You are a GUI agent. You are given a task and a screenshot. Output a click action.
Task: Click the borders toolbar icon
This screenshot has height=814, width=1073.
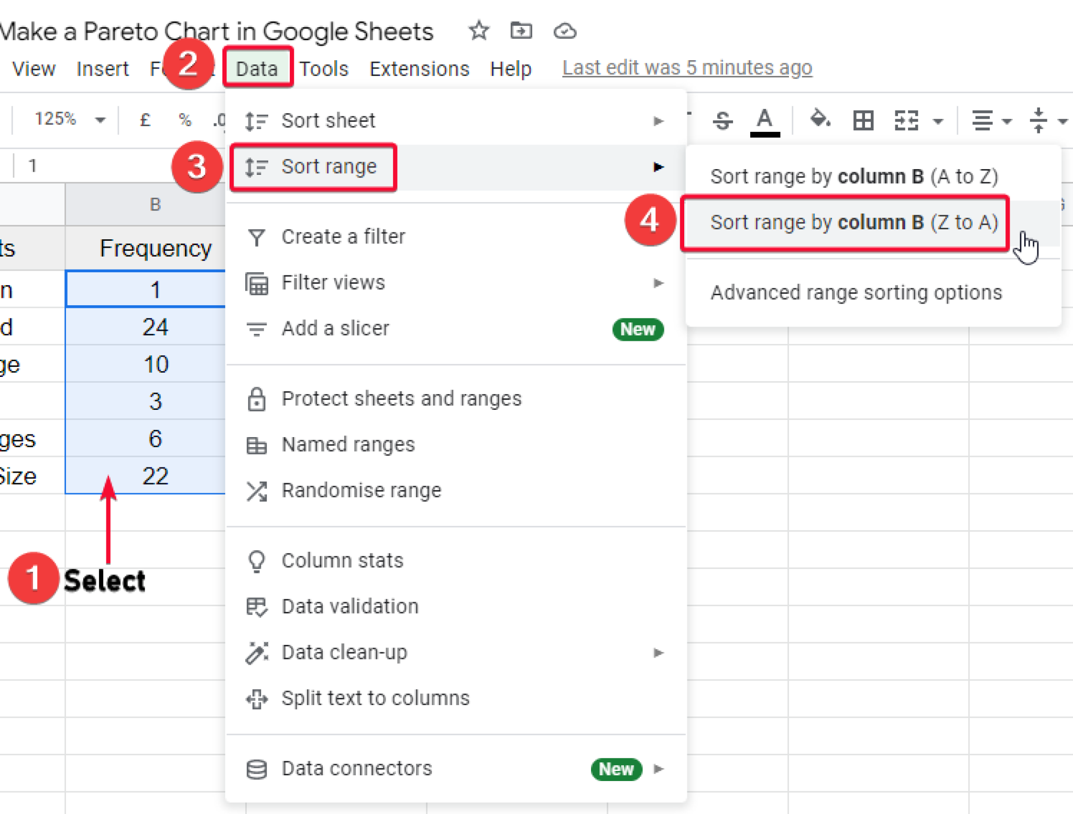863,121
